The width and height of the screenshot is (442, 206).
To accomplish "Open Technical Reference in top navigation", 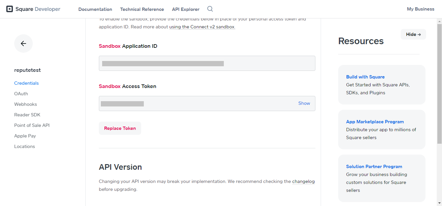I will [x=142, y=9].
